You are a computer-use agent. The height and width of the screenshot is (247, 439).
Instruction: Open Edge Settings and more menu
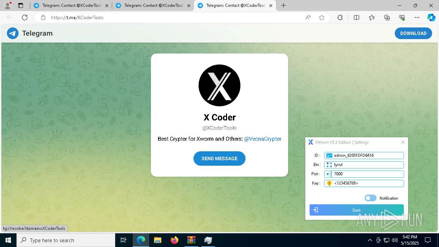pyautogui.click(x=417, y=17)
